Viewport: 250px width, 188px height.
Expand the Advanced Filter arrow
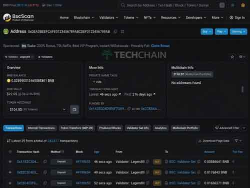(x=244, y=128)
